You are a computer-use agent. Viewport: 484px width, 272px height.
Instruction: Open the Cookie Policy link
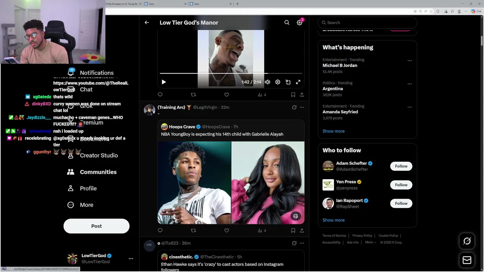click(x=388, y=236)
